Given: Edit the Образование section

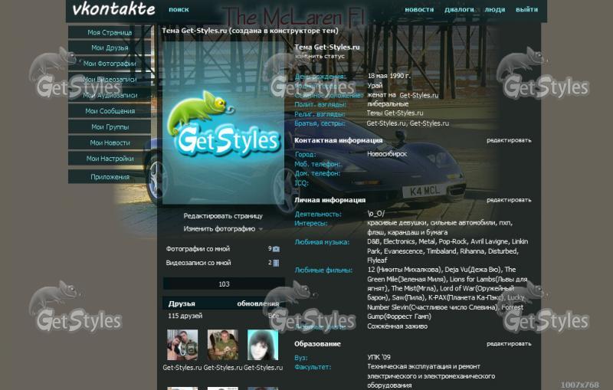Looking at the screenshot, I should [x=508, y=344].
